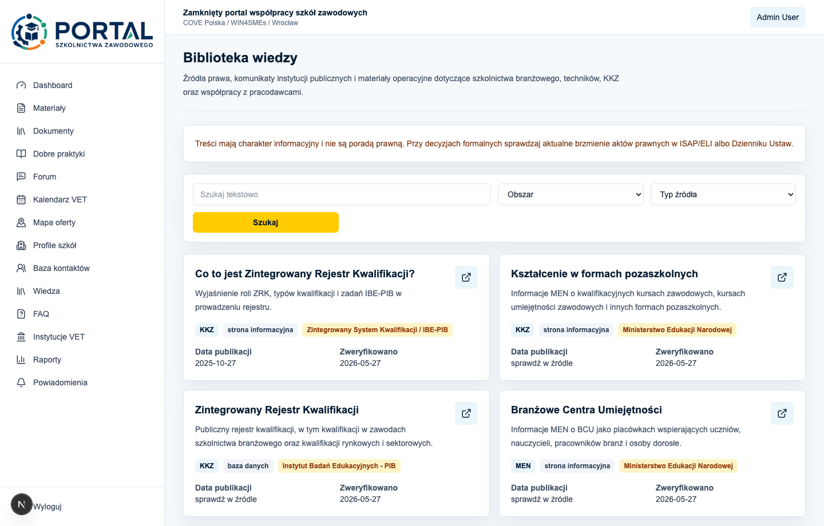Open Kalendarz VET menu item
The width and height of the screenshot is (824, 526).
click(x=82, y=200)
